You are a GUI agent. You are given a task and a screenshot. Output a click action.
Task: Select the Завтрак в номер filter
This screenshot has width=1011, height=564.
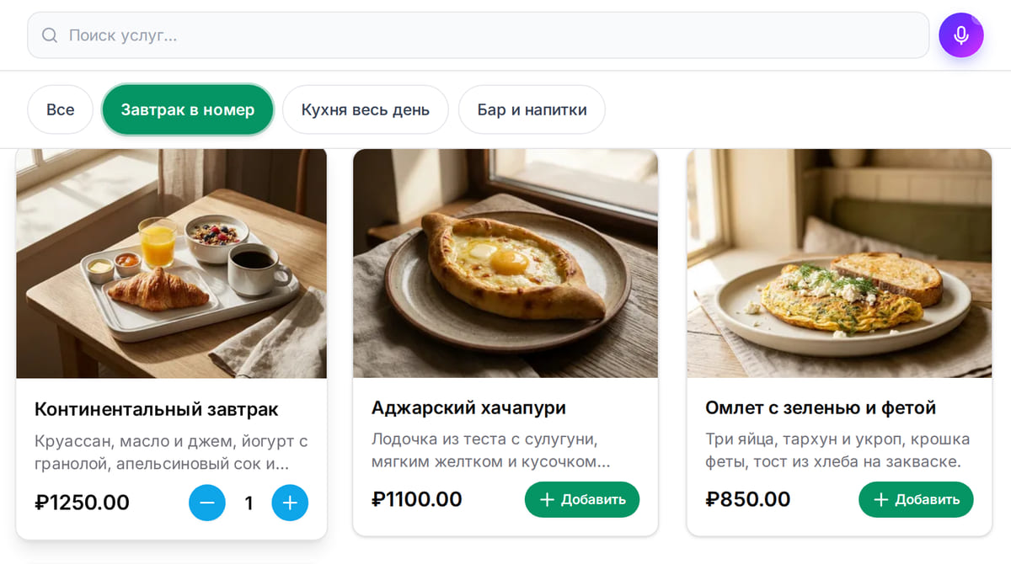[x=188, y=109]
